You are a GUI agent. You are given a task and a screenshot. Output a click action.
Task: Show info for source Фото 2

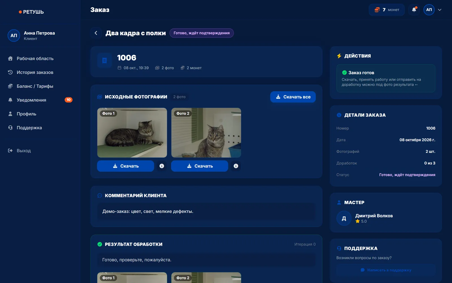point(236,166)
